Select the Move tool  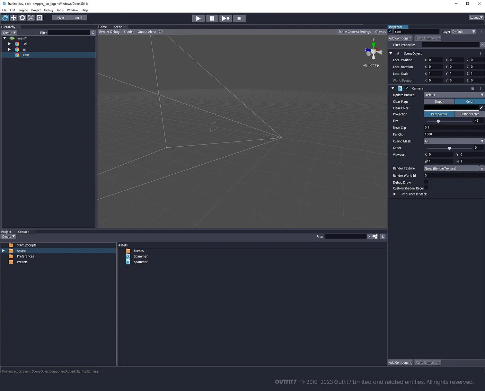tap(14, 18)
